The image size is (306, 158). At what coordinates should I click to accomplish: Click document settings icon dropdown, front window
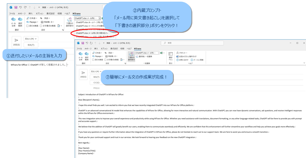point(122,60)
